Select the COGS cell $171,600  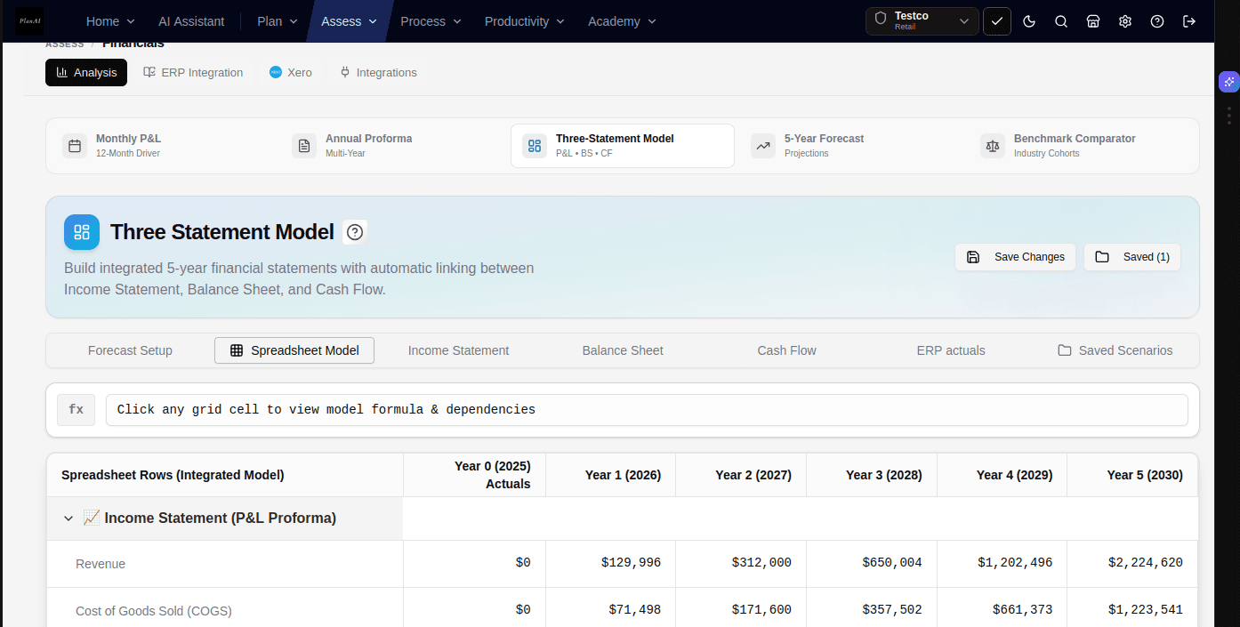click(x=741, y=607)
